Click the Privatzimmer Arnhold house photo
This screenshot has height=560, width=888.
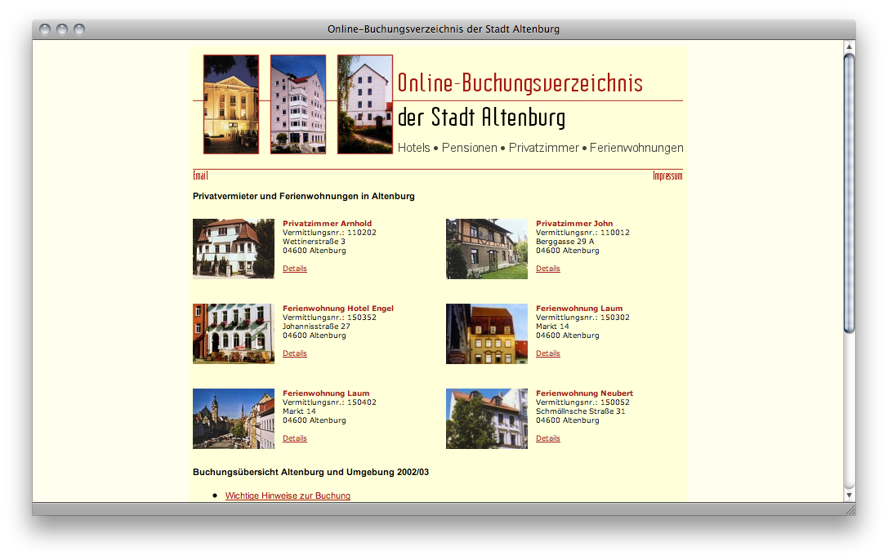[x=234, y=249]
